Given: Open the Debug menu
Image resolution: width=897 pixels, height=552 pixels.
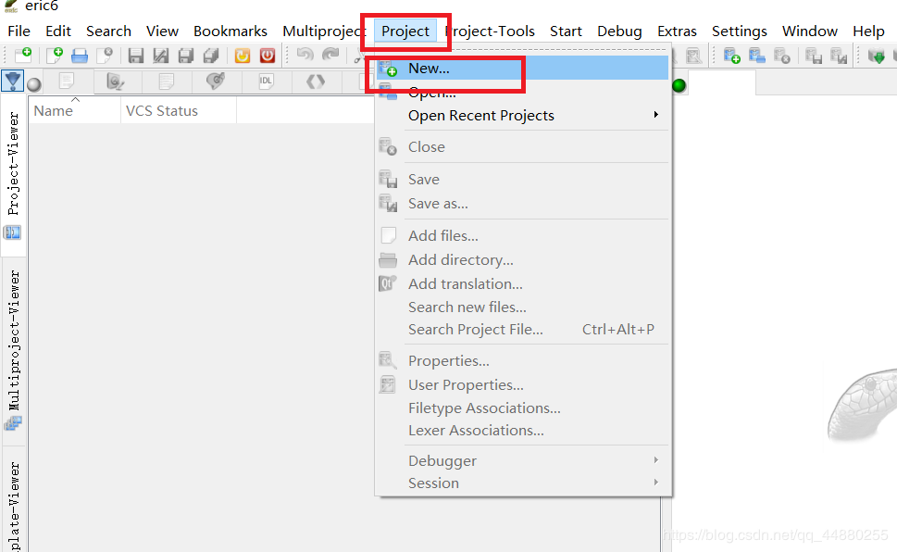Looking at the screenshot, I should click(619, 31).
